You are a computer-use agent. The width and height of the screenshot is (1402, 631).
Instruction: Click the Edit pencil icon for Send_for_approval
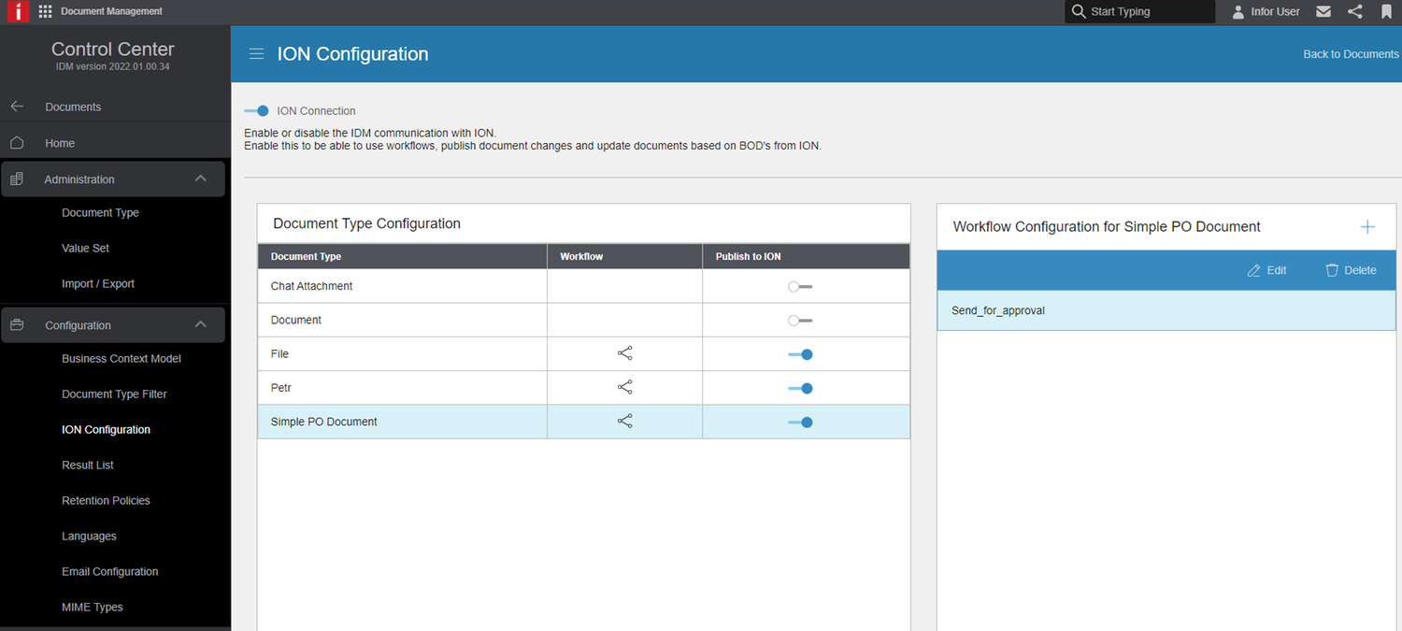click(1266, 270)
